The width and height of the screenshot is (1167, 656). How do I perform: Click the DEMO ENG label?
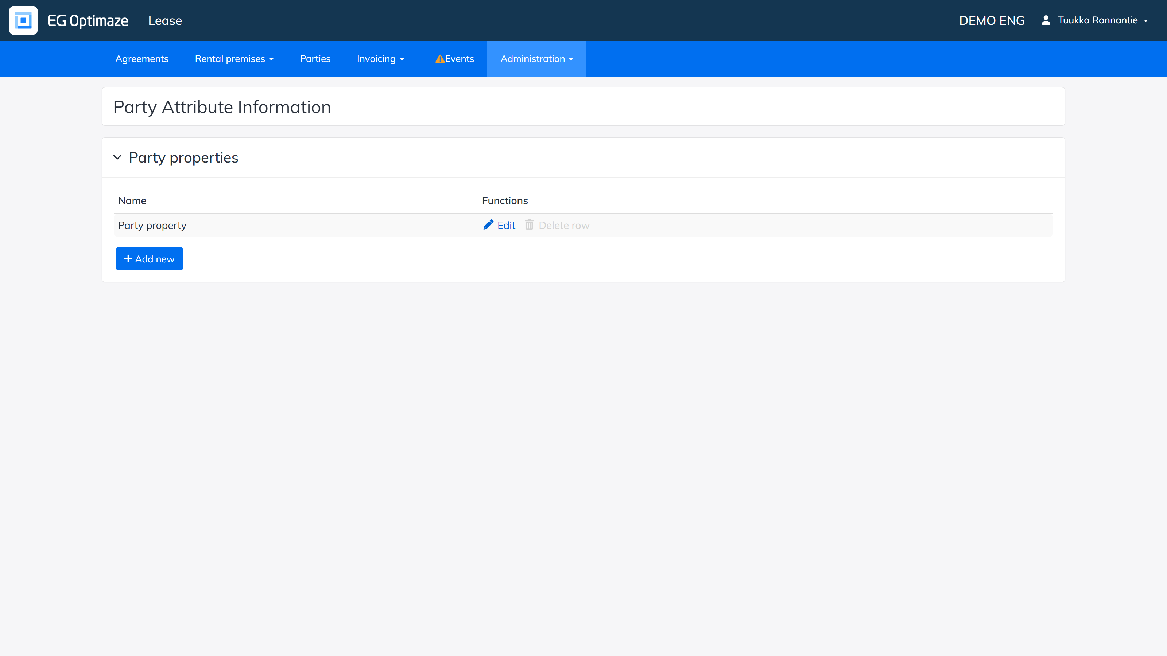(992, 21)
